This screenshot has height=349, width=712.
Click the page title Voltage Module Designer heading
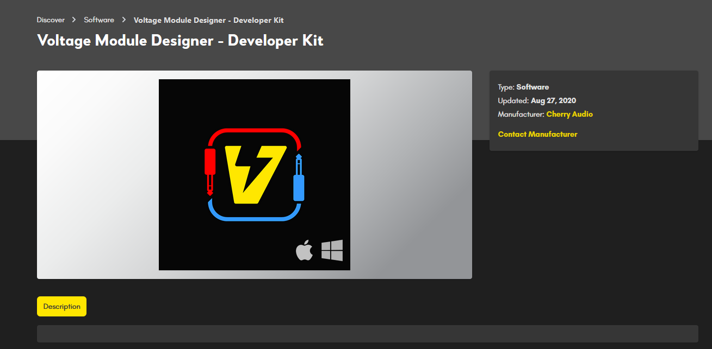coord(180,41)
